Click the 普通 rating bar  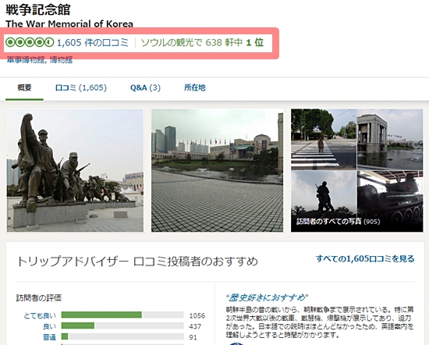point(122,336)
